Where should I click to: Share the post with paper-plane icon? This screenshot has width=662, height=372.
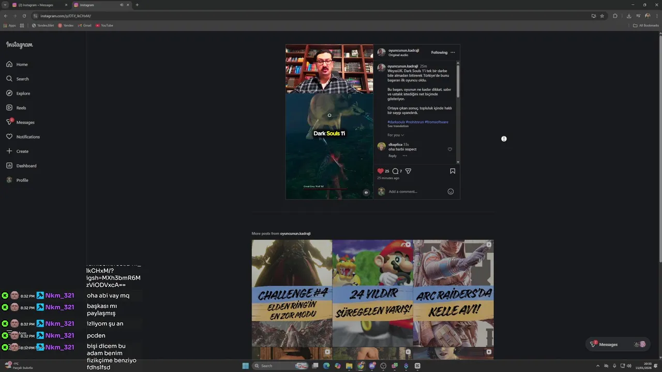[x=408, y=171]
